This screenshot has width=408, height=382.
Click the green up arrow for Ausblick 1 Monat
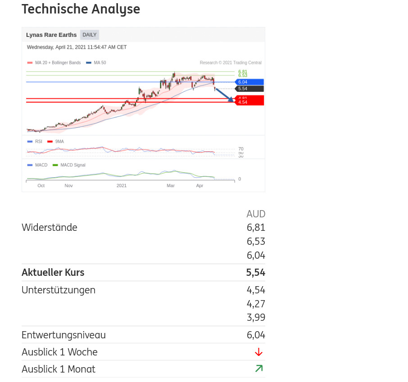tap(258, 369)
